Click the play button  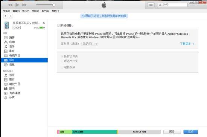tap(17, 5)
